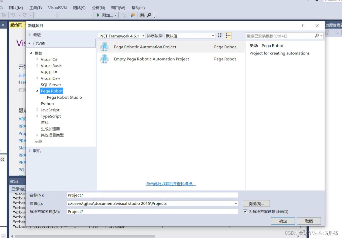Click the 解决方案名称 input field
The width and height of the screenshot is (342, 238).
153,212
